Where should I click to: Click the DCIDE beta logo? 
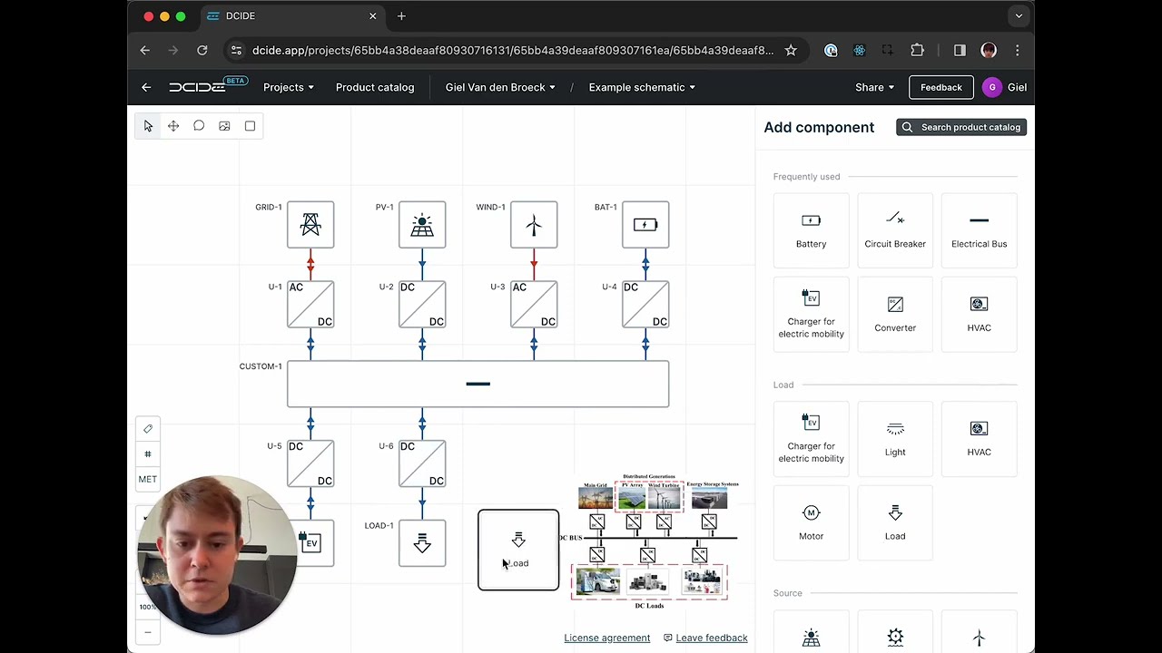(208, 86)
